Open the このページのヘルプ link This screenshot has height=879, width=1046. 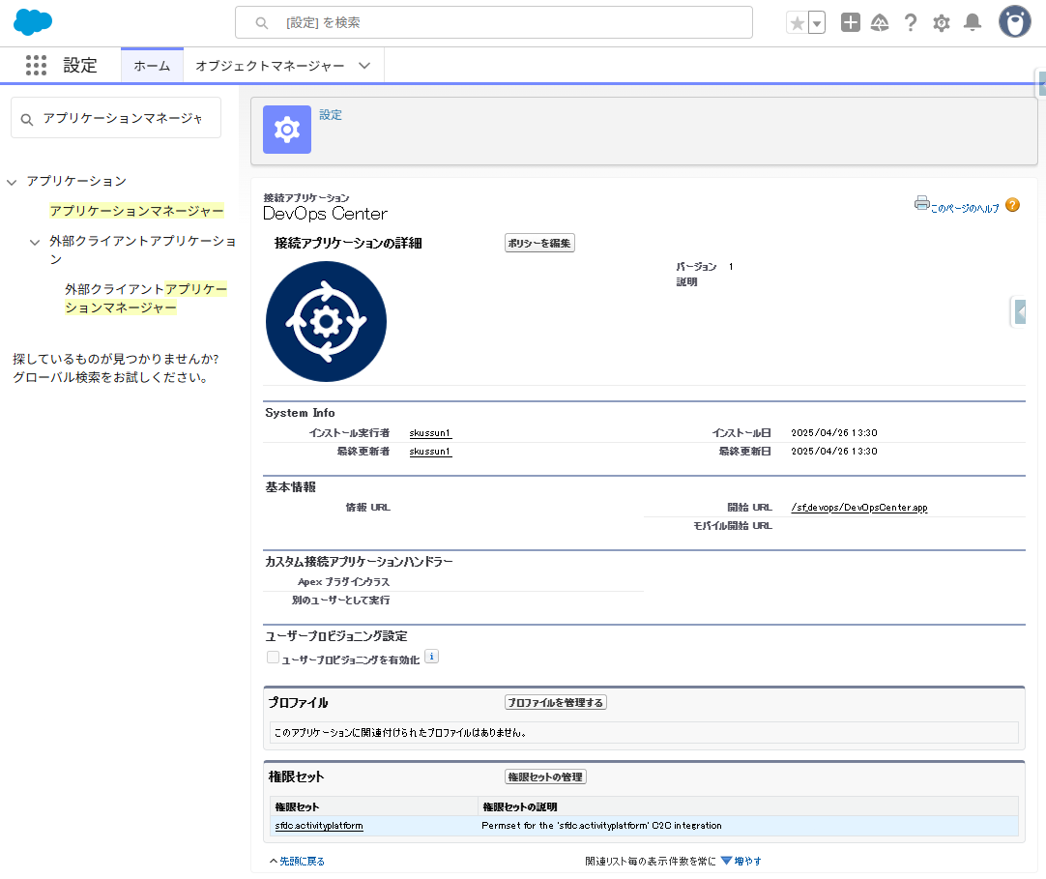point(965,208)
